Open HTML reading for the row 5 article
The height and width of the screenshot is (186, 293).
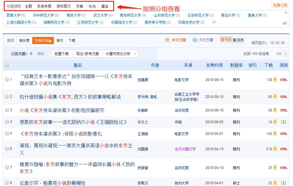pyautogui.click(x=284, y=134)
